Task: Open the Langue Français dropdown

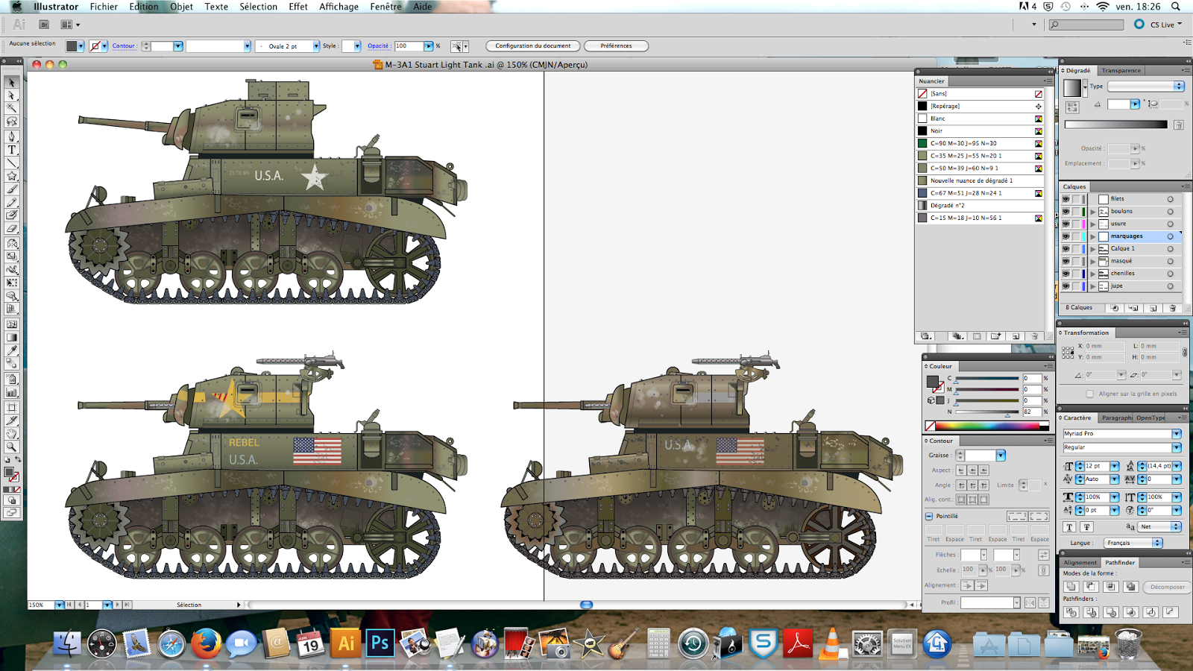Action: 1133,543
